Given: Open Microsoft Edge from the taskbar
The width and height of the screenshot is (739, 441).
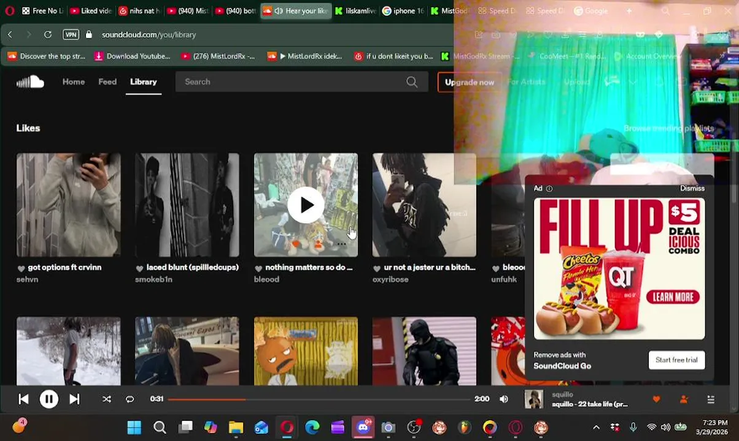Looking at the screenshot, I should (x=312, y=428).
